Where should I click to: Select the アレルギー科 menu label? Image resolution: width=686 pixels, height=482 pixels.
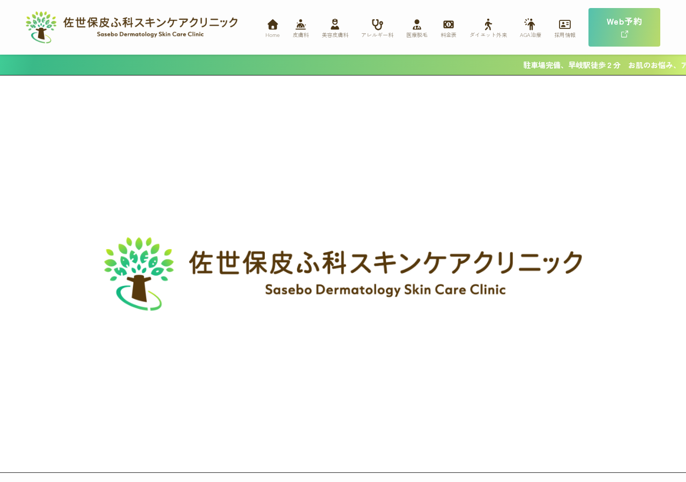tap(377, 35)
